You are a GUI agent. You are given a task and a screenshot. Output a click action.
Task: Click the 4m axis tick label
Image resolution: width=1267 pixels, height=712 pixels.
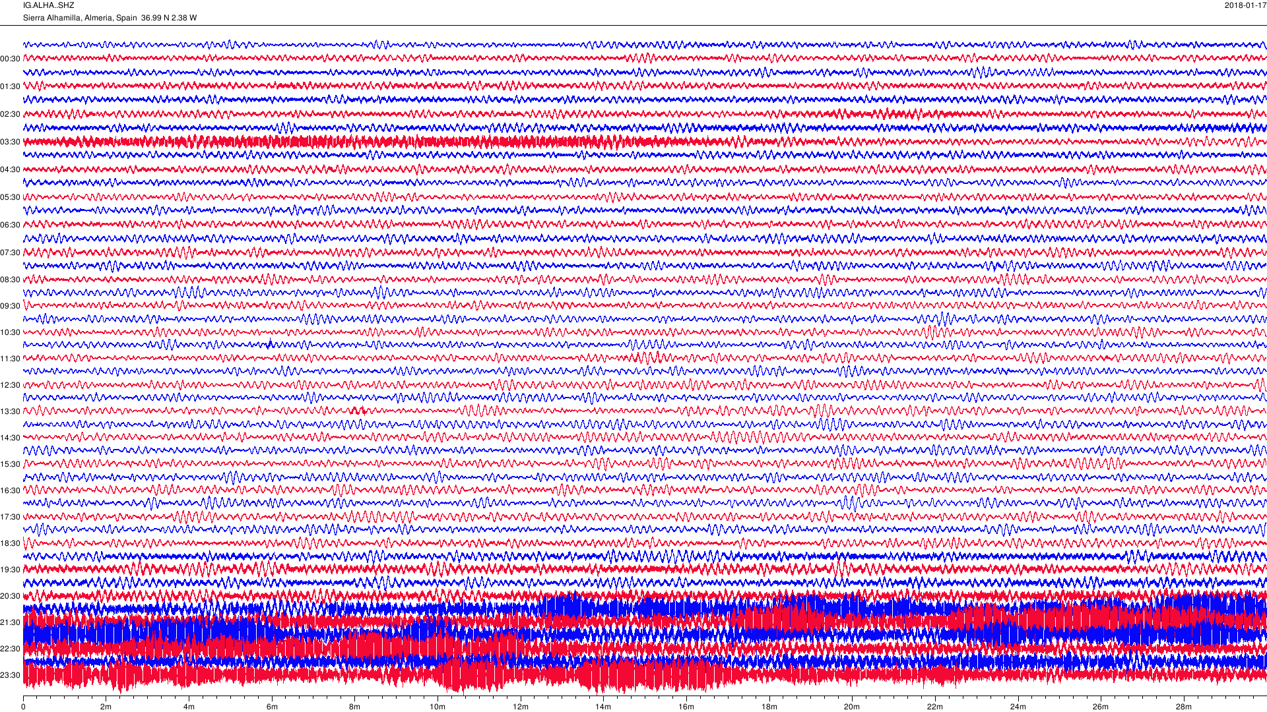click(x=189, y=707)
